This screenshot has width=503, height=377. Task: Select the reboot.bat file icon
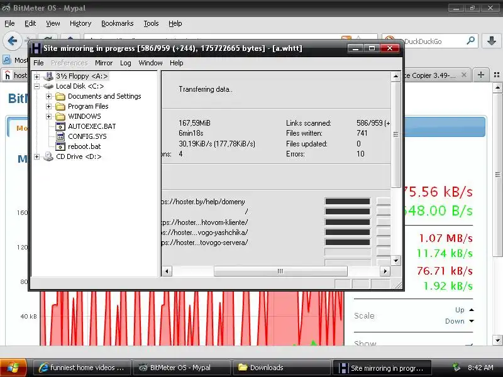point(60,146)
